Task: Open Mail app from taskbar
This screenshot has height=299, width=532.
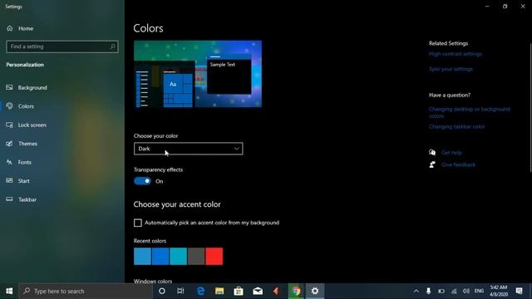Action: [x=258, y=292]
